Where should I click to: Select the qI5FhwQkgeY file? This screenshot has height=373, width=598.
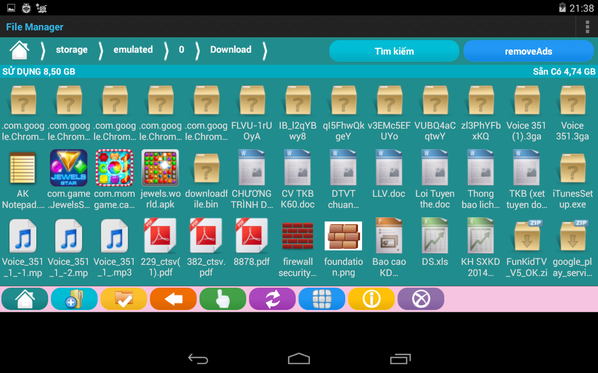click(x=343, y=112)
